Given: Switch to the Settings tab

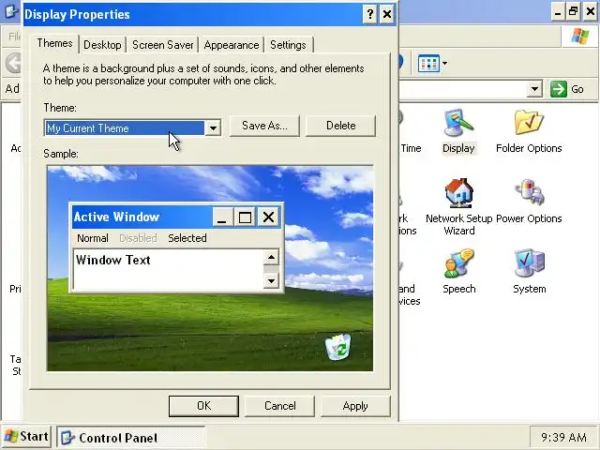Looking at the screenshot, I should click(288, 45).
